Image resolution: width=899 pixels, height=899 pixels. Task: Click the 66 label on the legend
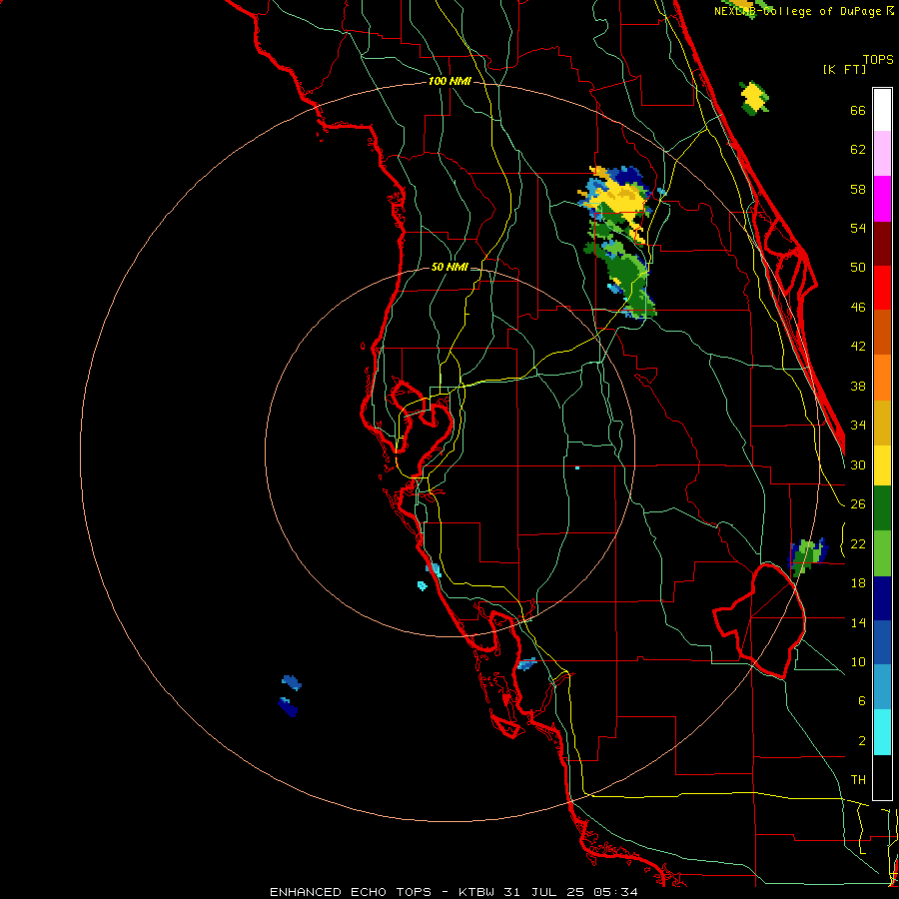pyautogui.click(x=858, y=111)
